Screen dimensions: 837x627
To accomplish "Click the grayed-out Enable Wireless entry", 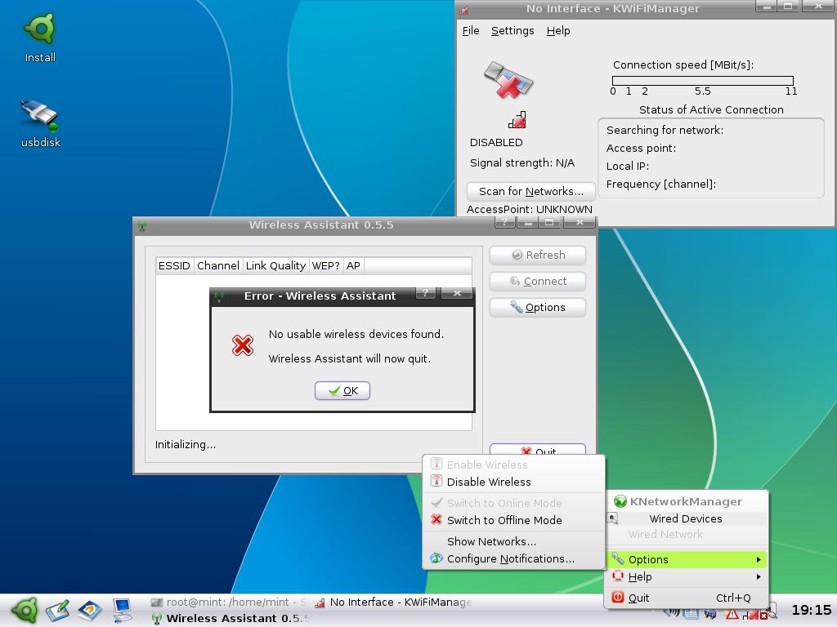I will (x=513, y=465).
